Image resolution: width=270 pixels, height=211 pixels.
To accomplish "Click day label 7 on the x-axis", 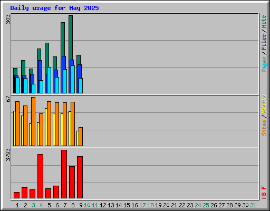I will pos(65,205).
